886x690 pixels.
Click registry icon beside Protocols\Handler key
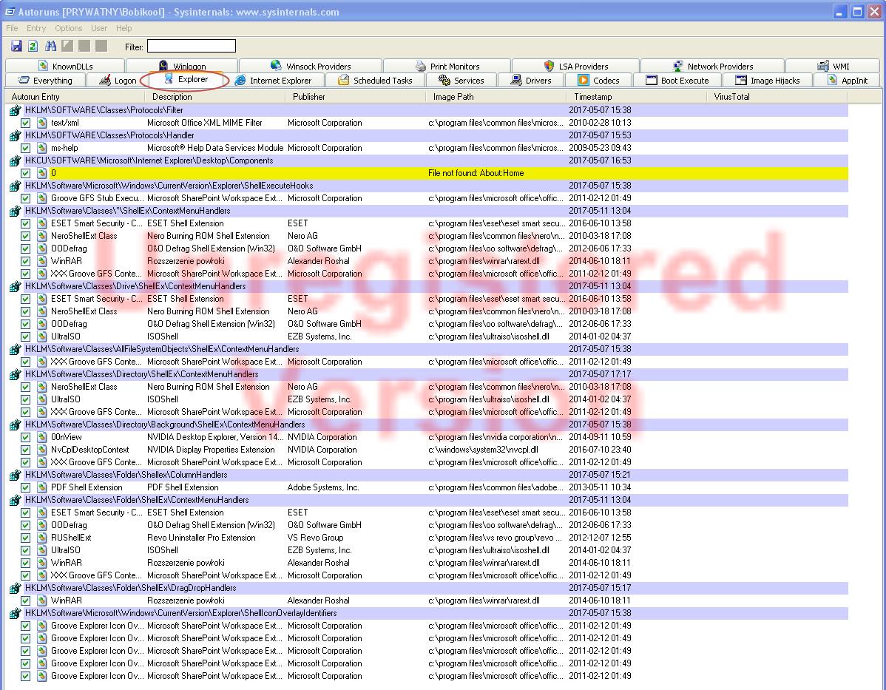click(16, 135)
